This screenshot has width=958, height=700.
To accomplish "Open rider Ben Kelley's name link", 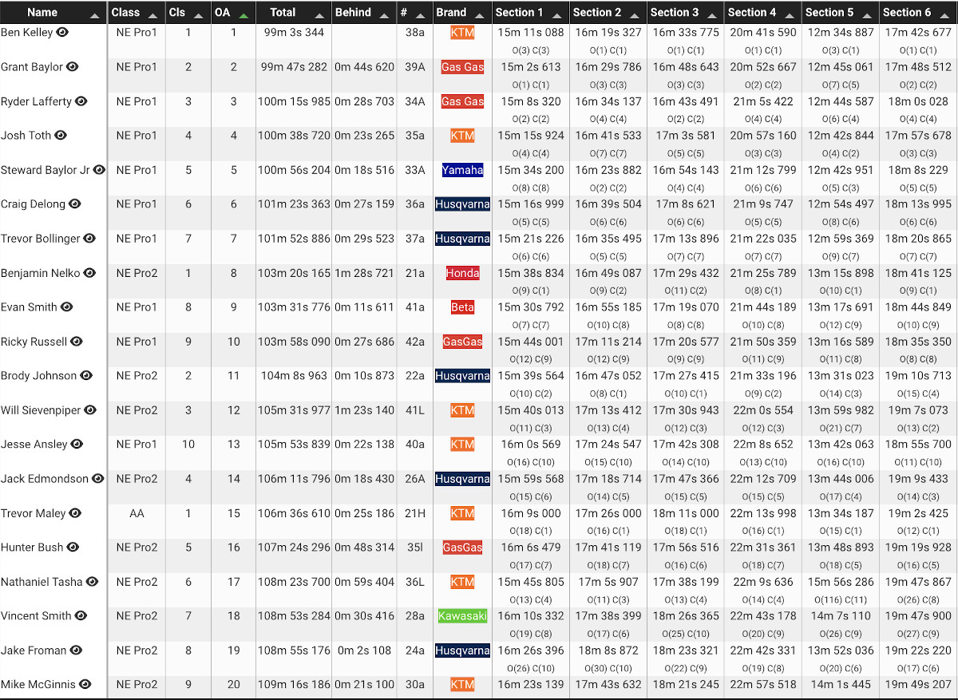I will point(26,33).
